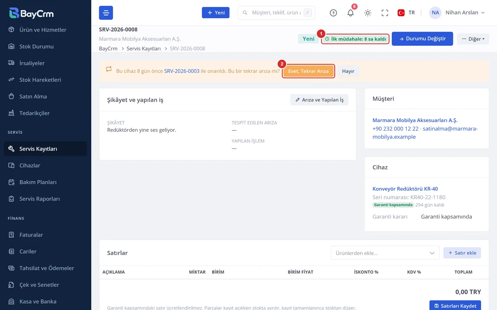This screenshot has width=497, height=310.
Task: Click the Kasa ve Banka bank icon
Action: click(12, 301)
